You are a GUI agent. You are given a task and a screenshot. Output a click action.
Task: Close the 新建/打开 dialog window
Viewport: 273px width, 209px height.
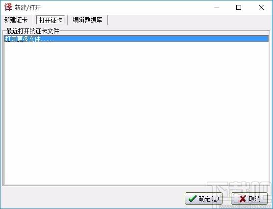(x=261, y=7)
